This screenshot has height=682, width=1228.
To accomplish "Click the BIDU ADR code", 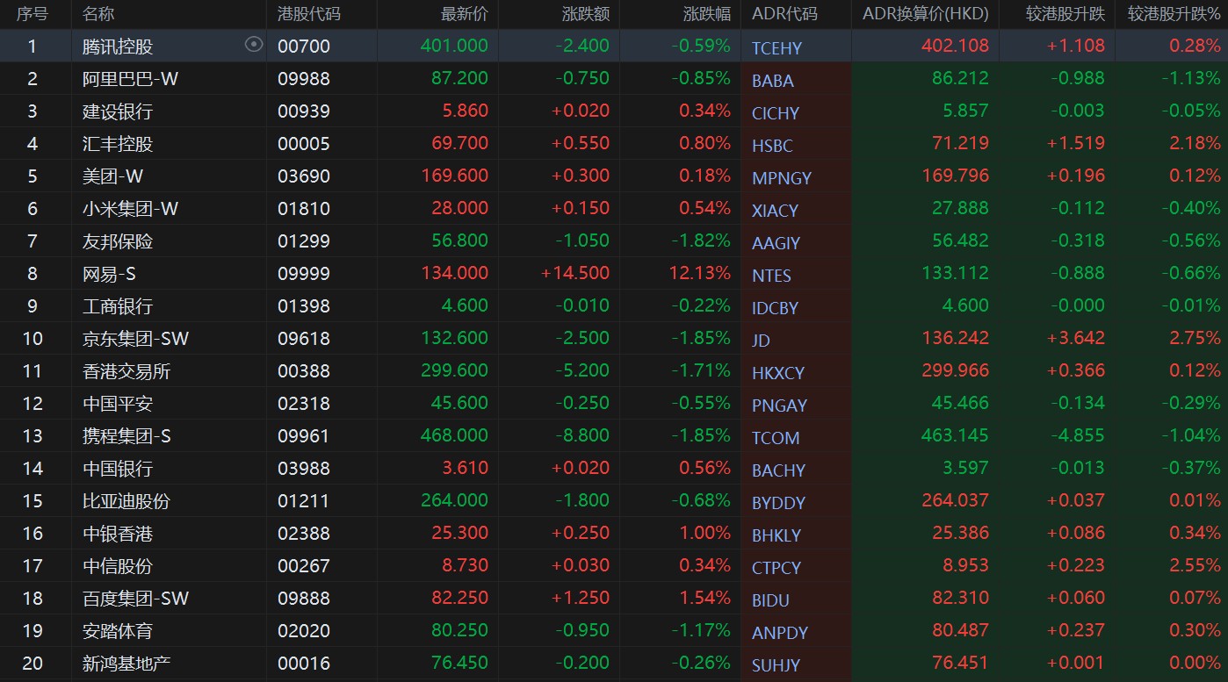I will [x=770, y=600].
